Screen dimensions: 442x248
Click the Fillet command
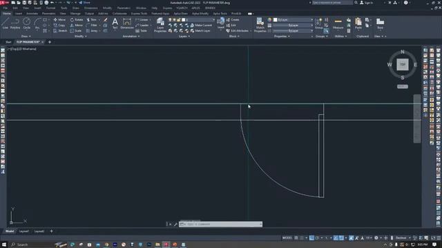[92, 25]
